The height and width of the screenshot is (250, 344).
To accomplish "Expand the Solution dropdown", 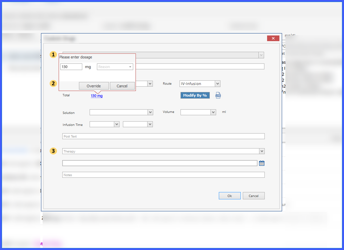I will click(121, 112).
